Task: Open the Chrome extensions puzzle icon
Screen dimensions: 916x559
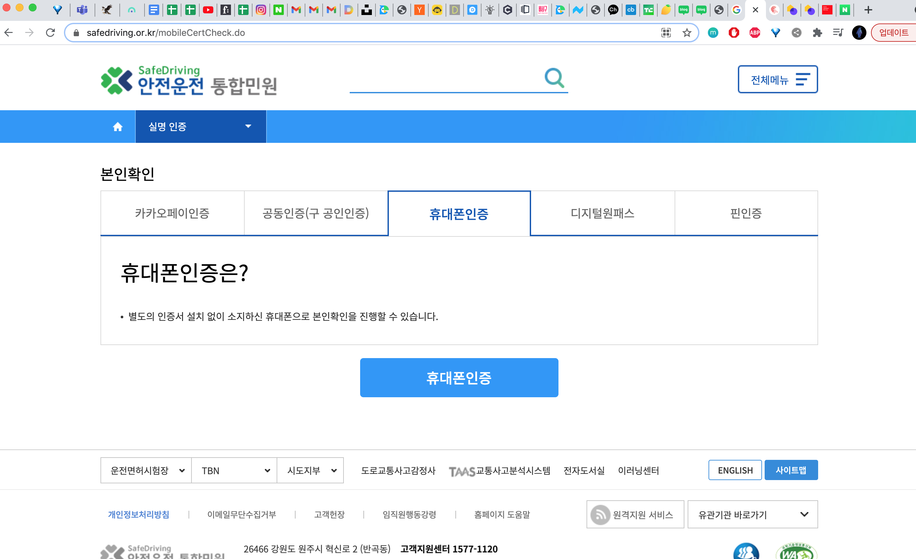Action: tap(817, 33)
